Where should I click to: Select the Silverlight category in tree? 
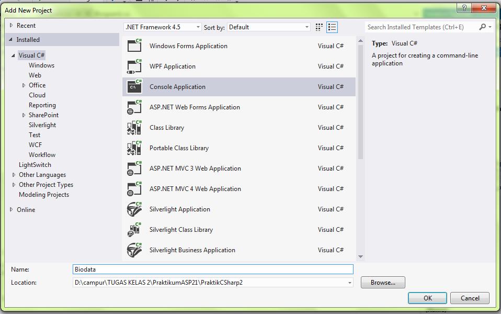click(42, 125)
